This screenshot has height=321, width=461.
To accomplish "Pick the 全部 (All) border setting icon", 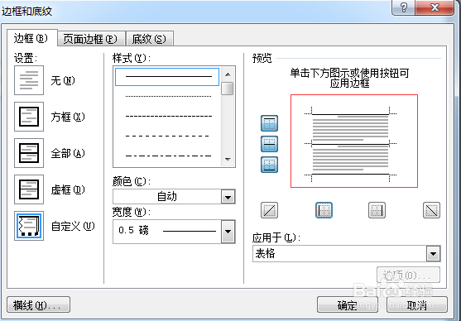I will (x=29, y=153).
